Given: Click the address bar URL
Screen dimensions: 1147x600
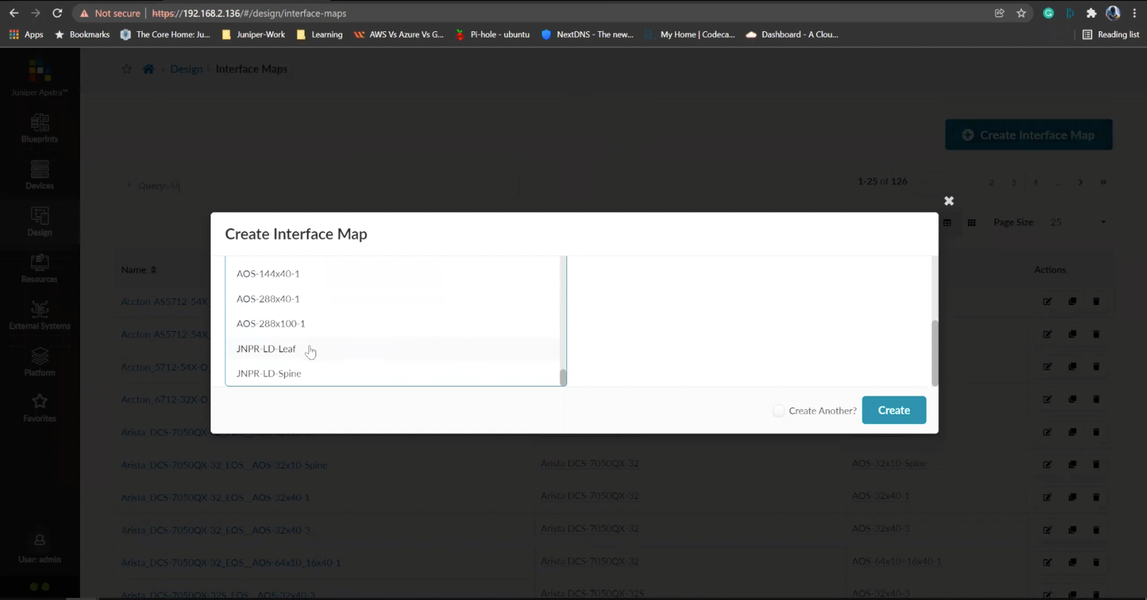Looking at the screenshot, I should coord(250,13).
